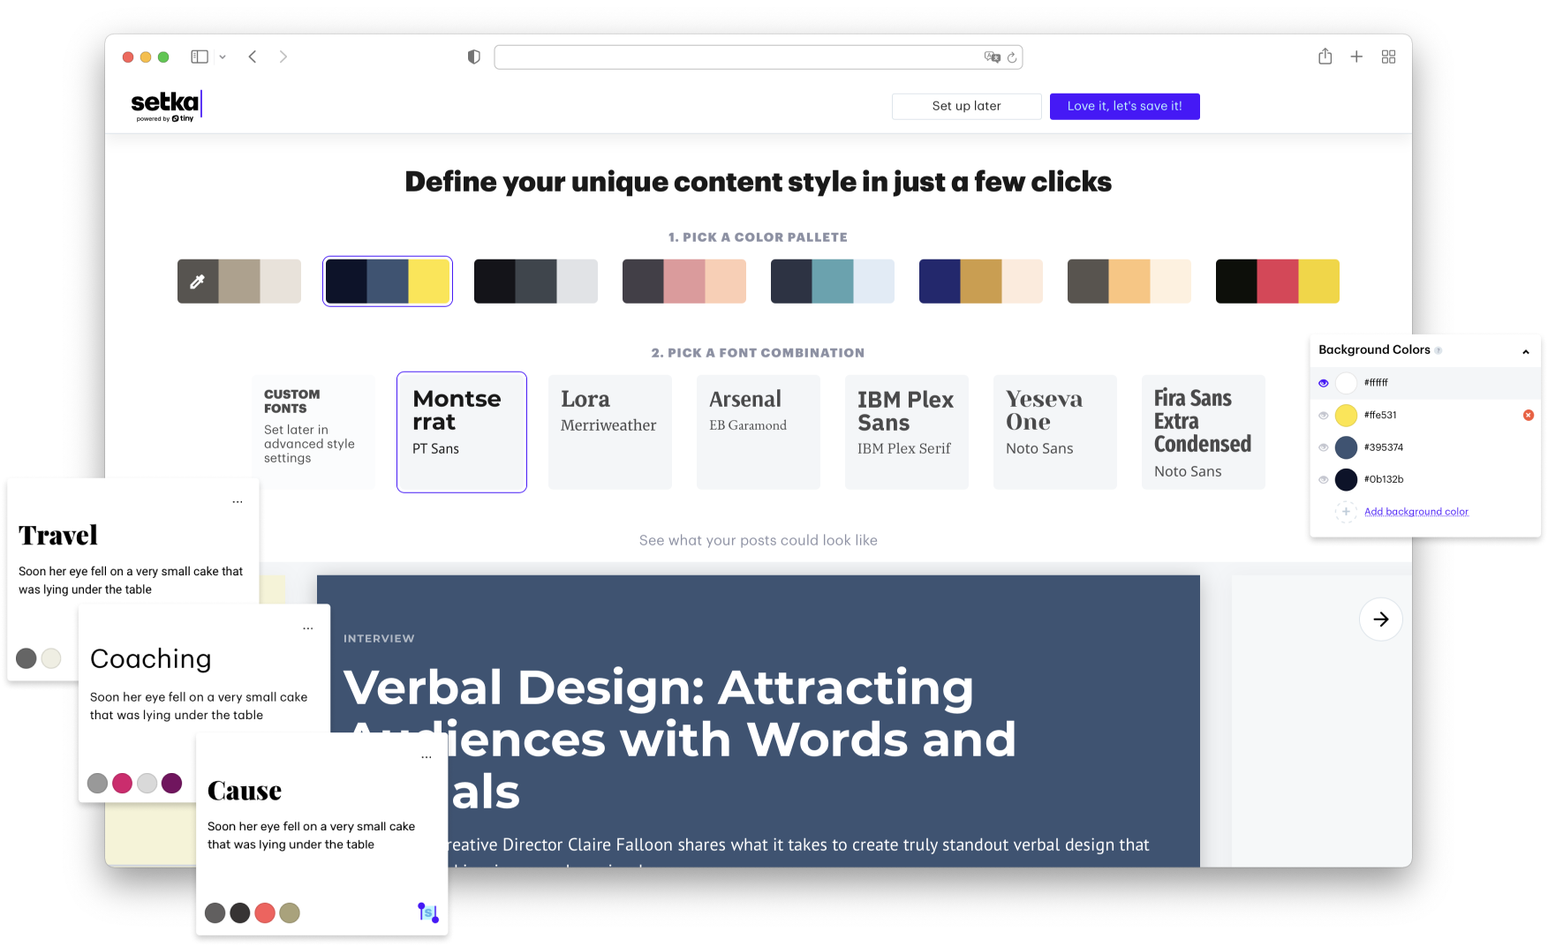Open the Travel card options menu
Screen dimensions: 1548x946
238,502
